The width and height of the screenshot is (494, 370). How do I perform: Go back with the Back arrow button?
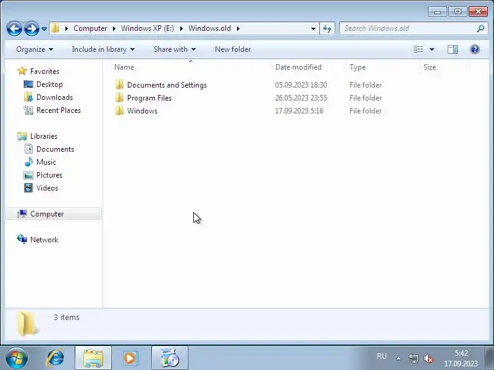pos(14,28)
